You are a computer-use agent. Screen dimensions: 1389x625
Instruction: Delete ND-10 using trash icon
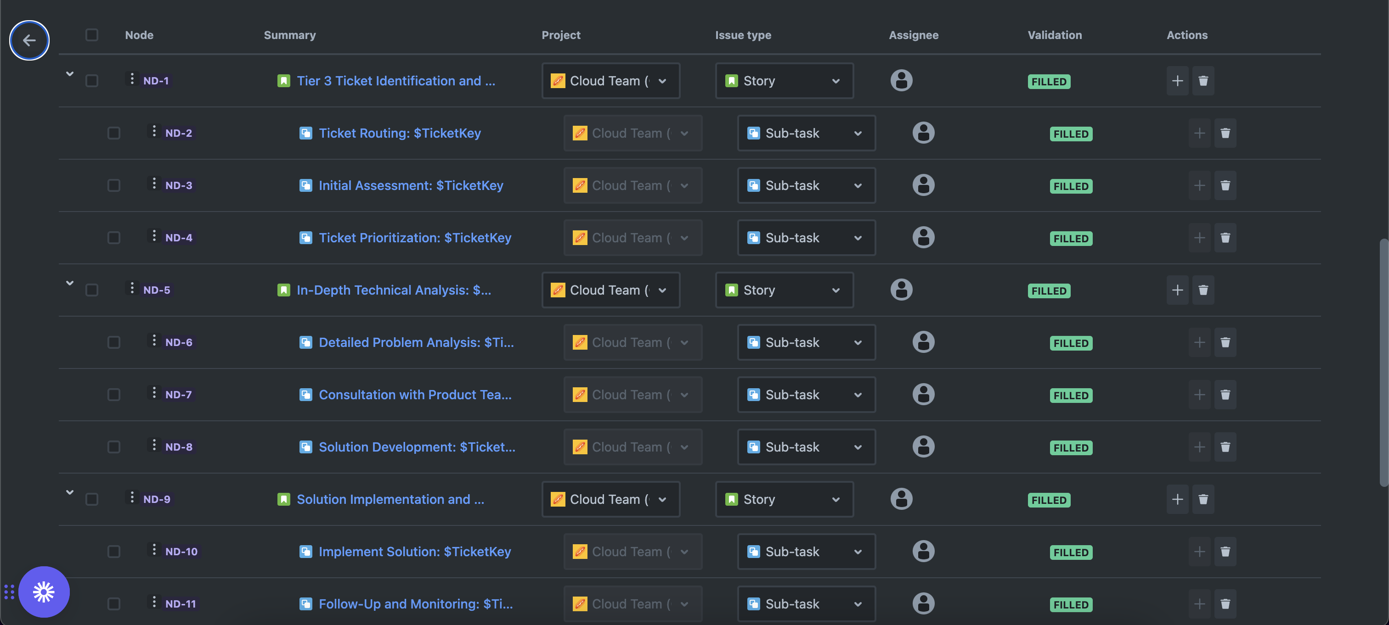click(x=1225, y=552)
